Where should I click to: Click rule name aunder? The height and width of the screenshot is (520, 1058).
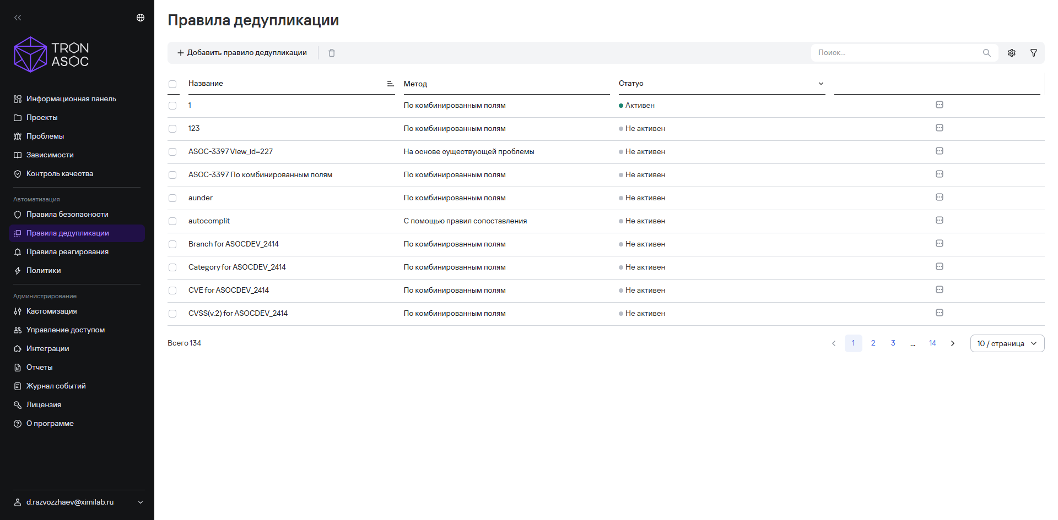[x=201, y=198]
